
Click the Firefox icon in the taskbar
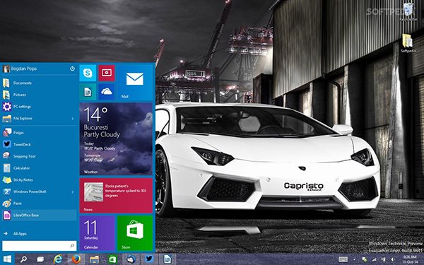pos(76,259)
